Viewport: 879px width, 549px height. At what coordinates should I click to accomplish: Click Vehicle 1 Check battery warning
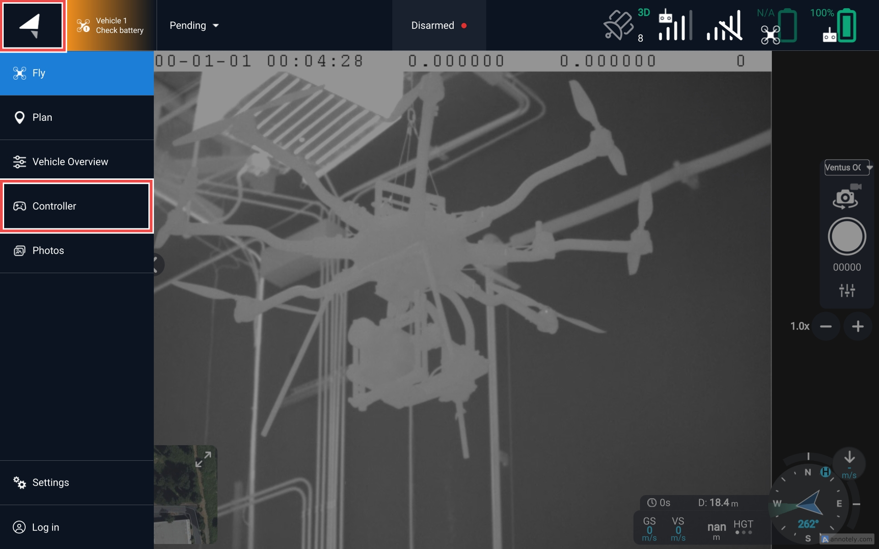click(111, 26)
